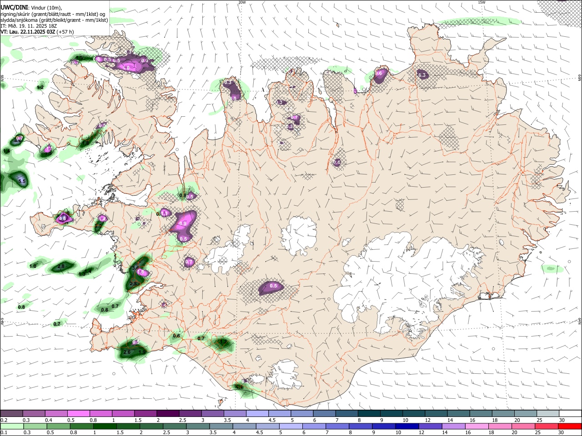The height and width of the screenshot is (436, 582).
Task: Click the 4.6 value on Snæfellsnes peninsula
Action: click(63, 218)
